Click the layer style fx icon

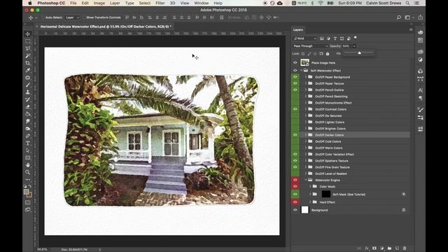pyautogui.click(x=367, y=248)
